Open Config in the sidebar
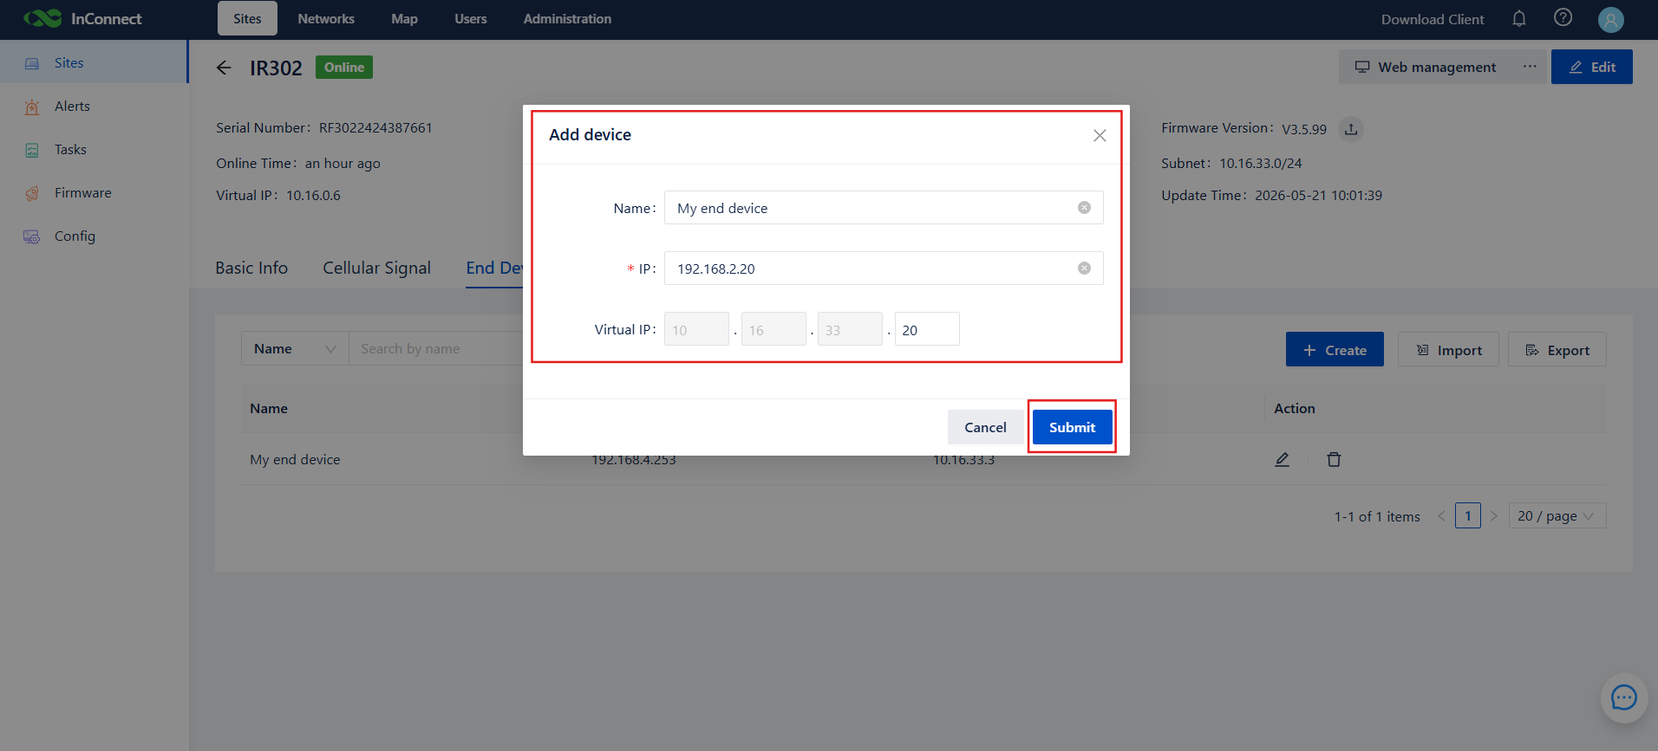 (x=94, y=236)
